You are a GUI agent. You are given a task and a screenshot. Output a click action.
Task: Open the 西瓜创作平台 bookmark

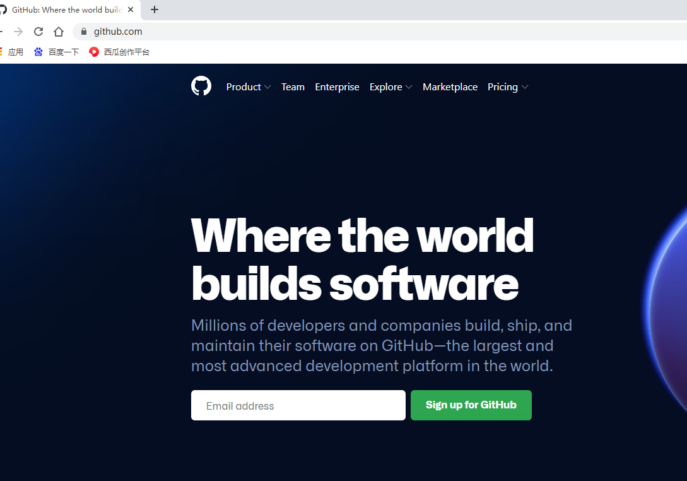coord(119,52)
